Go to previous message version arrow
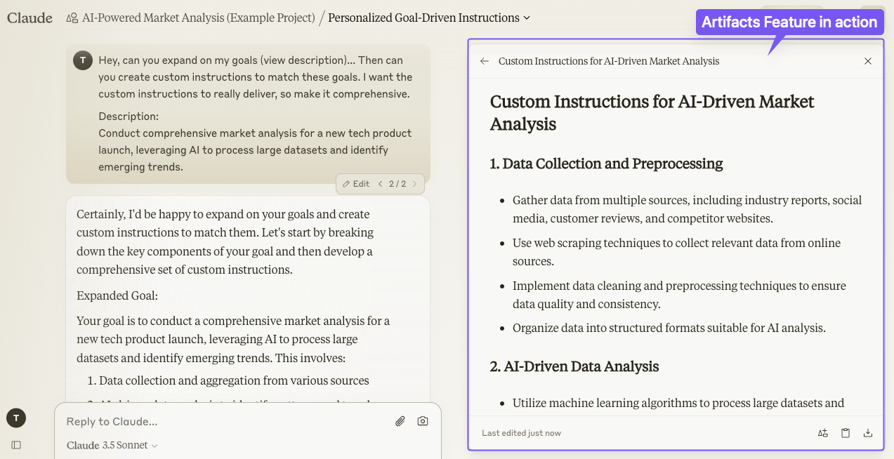 [x=381, y=184]
